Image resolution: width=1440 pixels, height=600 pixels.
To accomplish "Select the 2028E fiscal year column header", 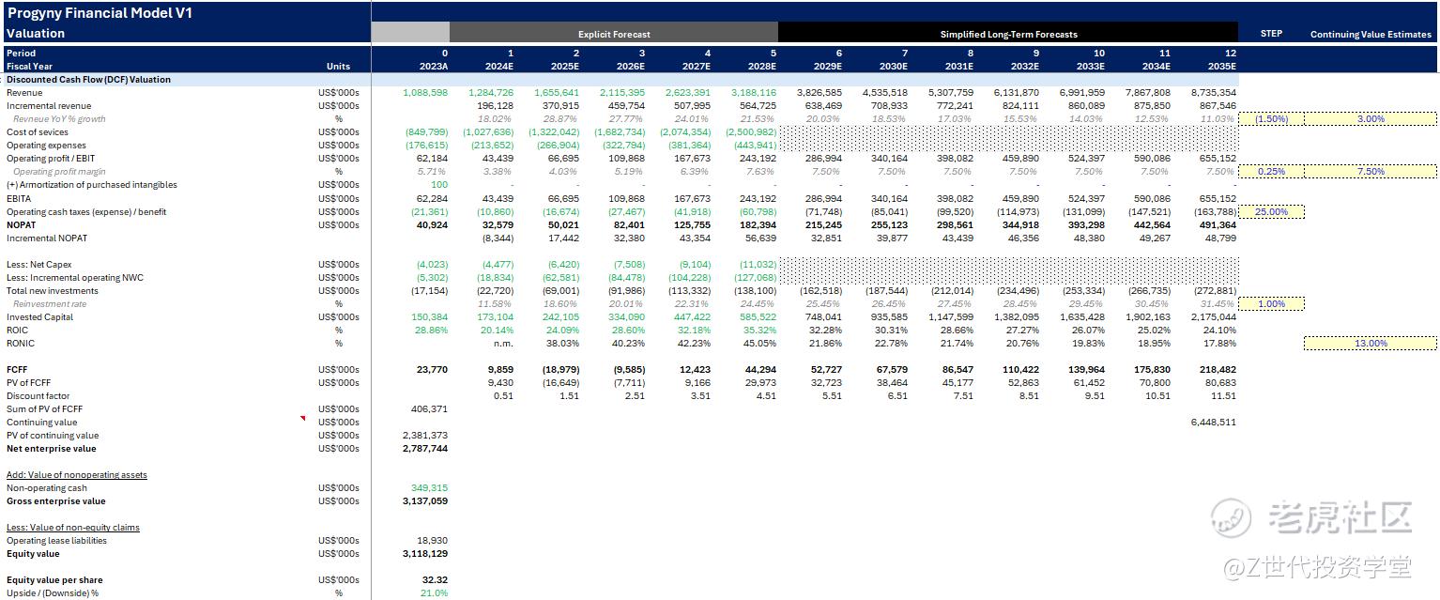I will [761, 67].
